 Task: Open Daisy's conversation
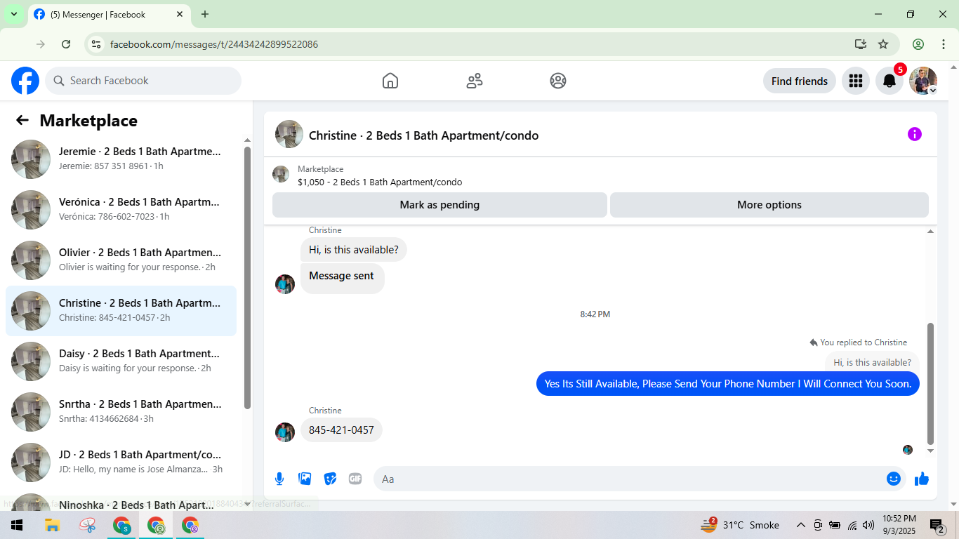(x=121, y=361)
